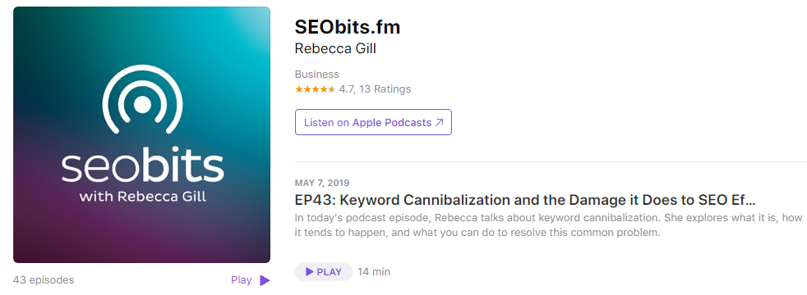Open Listen on Apple Podcasts
807x295 pixels.
tap(373, 122)
